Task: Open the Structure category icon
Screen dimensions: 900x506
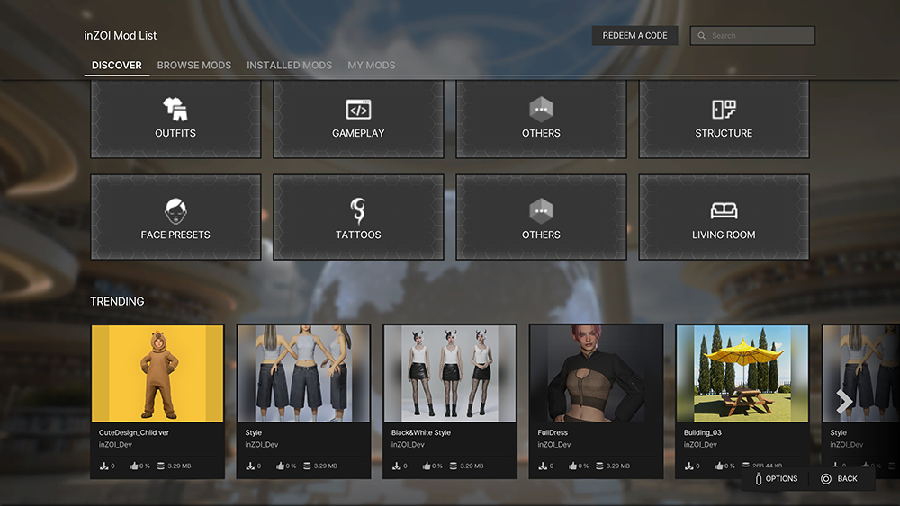Action: click(724, 110)
